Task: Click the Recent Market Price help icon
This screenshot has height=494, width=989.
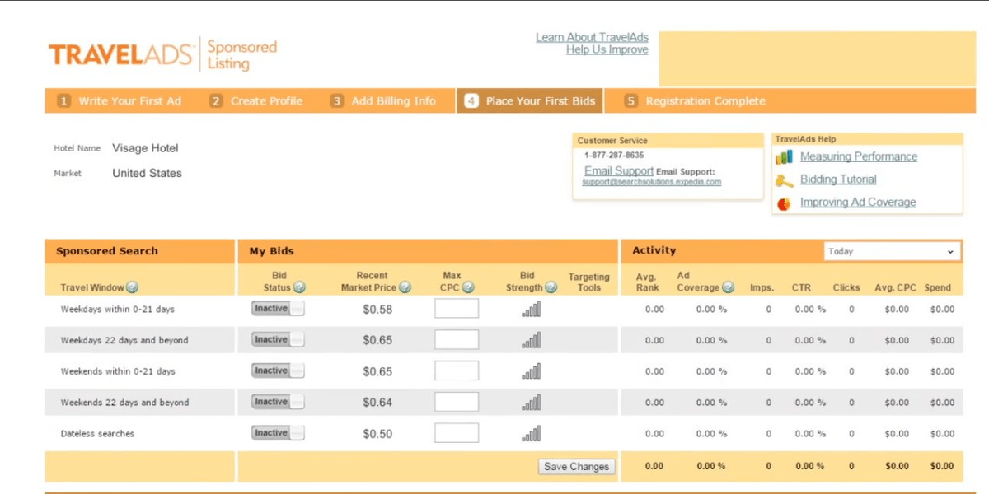Action: pyautogui.click(x=404, y=287)
